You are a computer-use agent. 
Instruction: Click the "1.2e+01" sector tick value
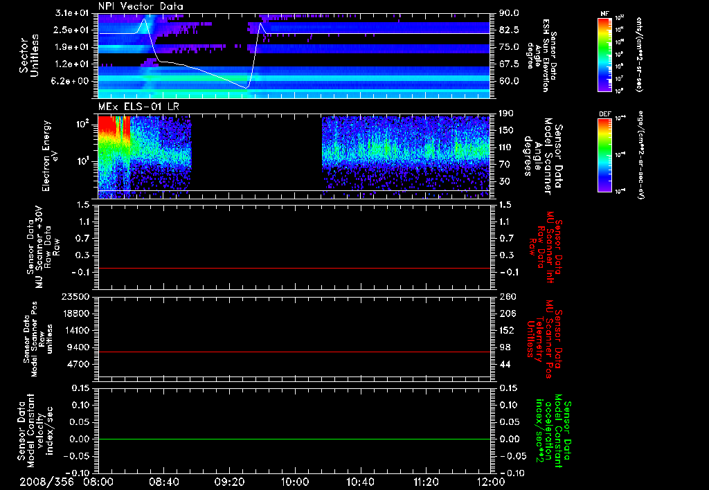[72, 64]
